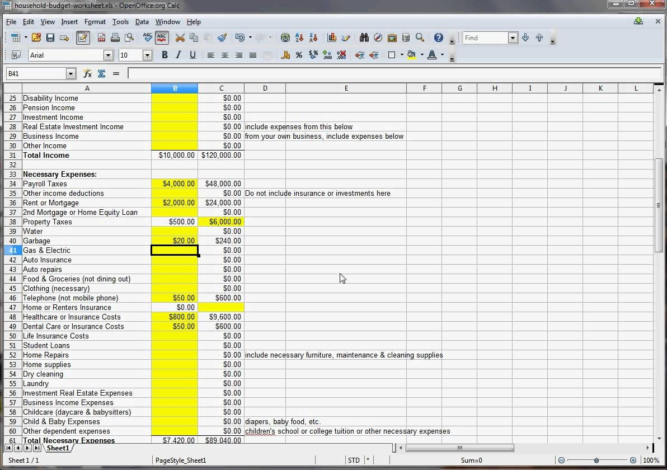Expand the Name Box cell reference dropdown
Screen dimensions: 667x470
[71, 73]
